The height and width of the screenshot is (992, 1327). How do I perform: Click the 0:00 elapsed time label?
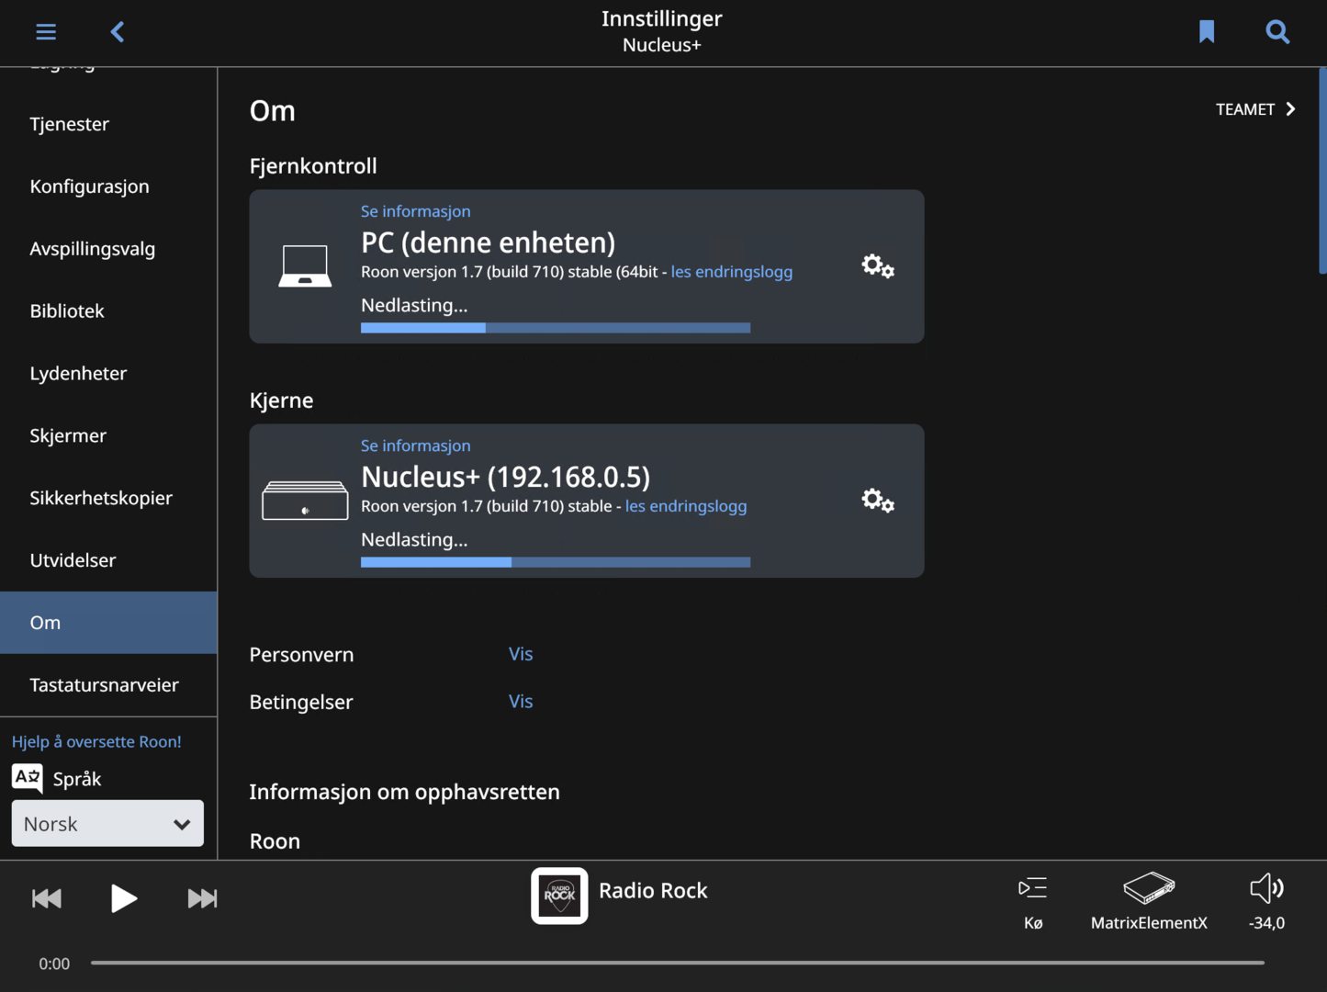54,964
